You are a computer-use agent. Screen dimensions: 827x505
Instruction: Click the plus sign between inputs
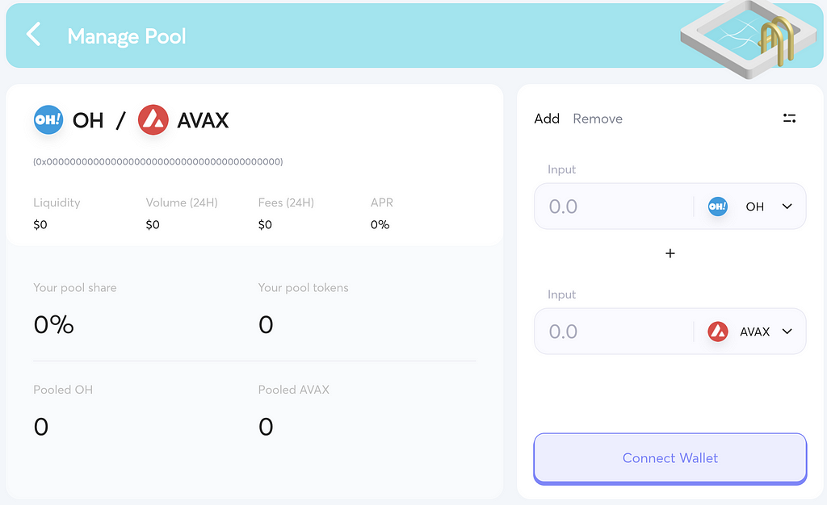point(670,253)
